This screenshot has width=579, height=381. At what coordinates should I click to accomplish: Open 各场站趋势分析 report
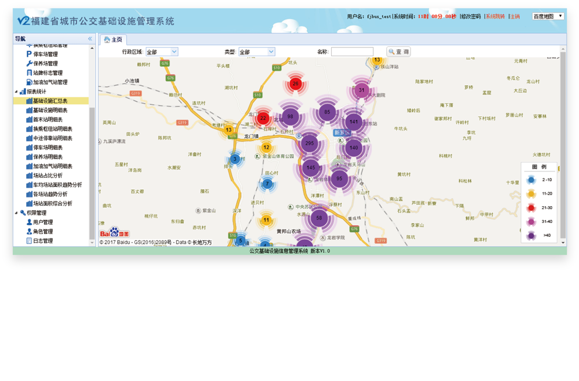(x=50, y=194)
